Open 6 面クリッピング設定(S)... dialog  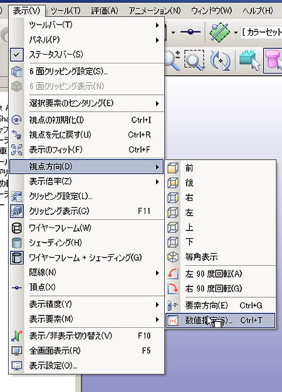pyautogui.click(x=86, y=72)
